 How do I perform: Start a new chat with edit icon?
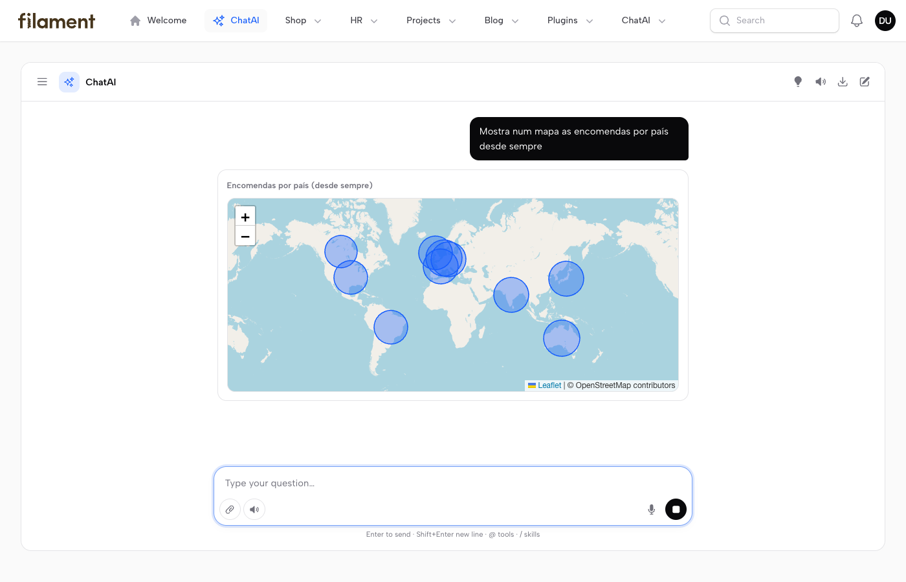tap(865, 81)
